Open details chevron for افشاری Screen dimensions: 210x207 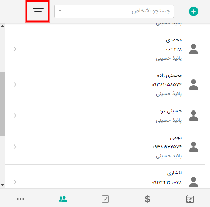click(x=15, y=182)
